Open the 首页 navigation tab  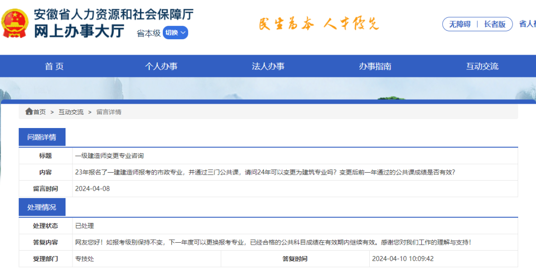(54, 67)
